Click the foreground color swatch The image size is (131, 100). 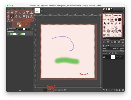tap(18, 24)
